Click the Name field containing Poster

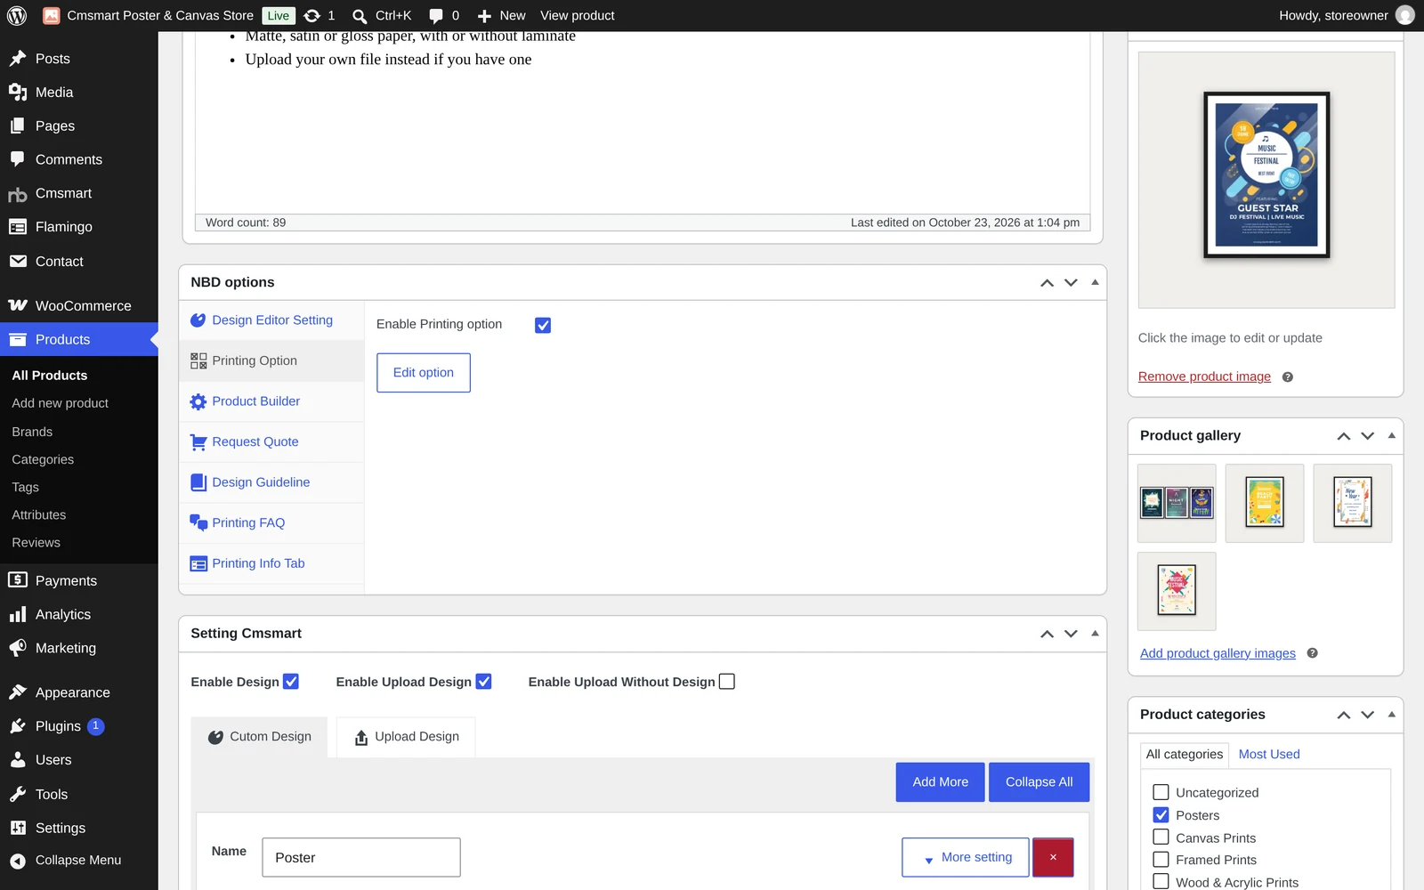coord(361,857)
